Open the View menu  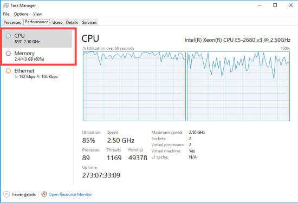pyautogui.click(x=37, y=14)
